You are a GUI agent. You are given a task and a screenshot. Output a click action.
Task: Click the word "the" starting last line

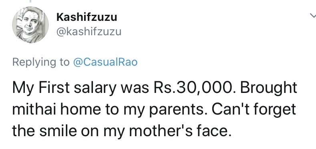coord(24,131)
